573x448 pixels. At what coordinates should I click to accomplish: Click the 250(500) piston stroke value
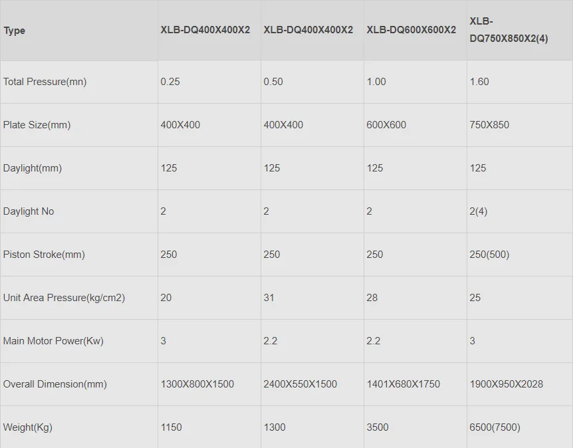(x=489, y=255)
